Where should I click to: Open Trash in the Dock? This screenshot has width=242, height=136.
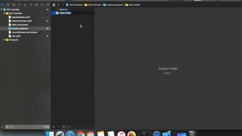[192, 133]
